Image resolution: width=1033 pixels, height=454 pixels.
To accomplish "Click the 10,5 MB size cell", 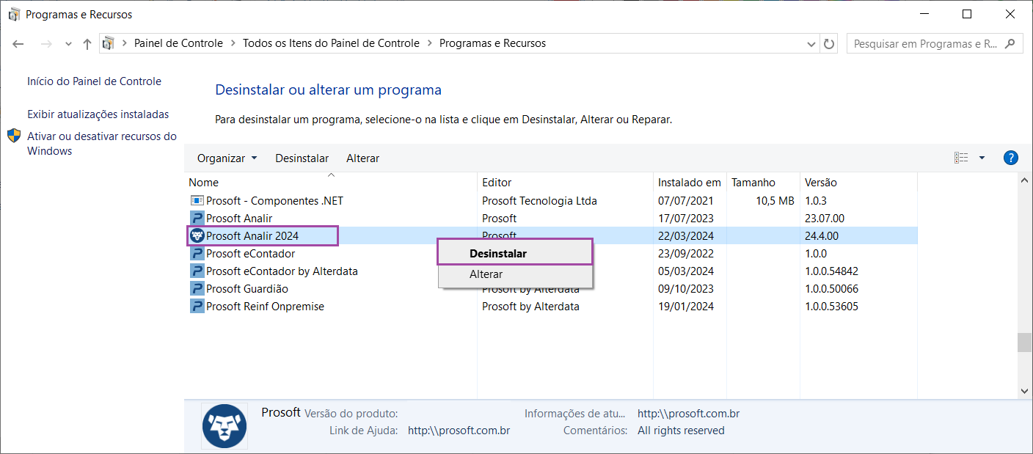I will [x=775, y=201].
